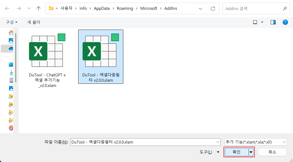
Task: Click the 취소 cancel button
Action: tap(272, 152)
